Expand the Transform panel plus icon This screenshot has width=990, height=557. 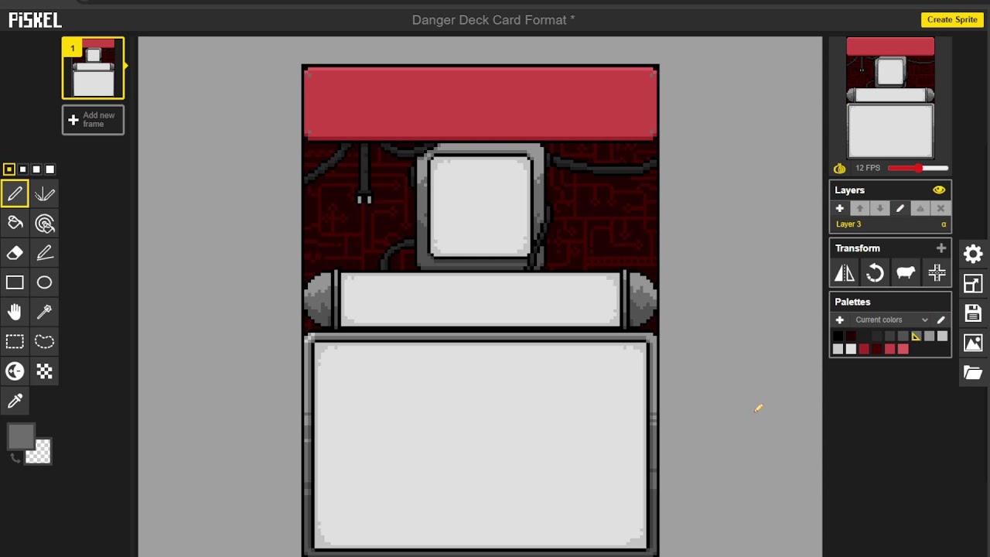[940, 248]
